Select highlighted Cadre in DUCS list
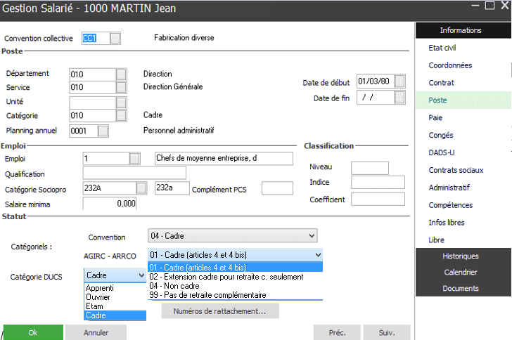Viewport: 512px width, 340px height. tap(115, 315)
